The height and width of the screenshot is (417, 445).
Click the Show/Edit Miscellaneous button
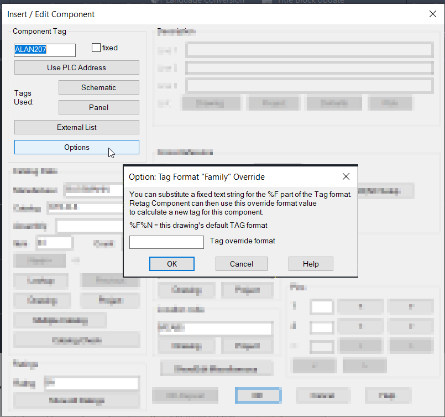(215, 368)
